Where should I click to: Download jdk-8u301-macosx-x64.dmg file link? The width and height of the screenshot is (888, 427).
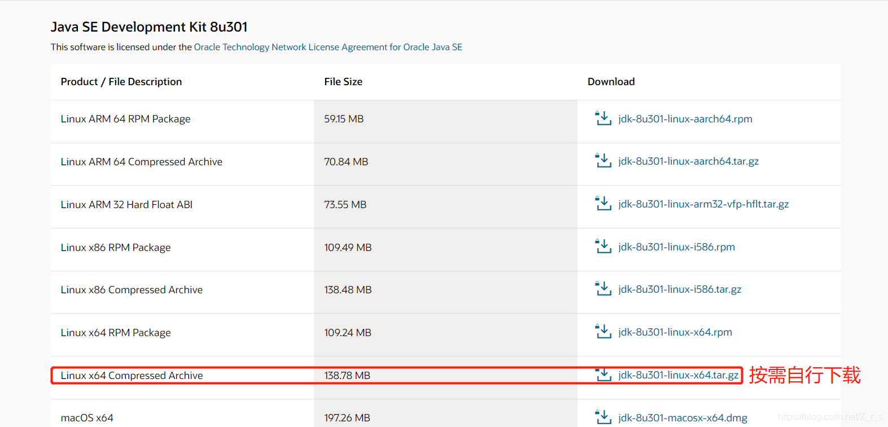[683, 418]
